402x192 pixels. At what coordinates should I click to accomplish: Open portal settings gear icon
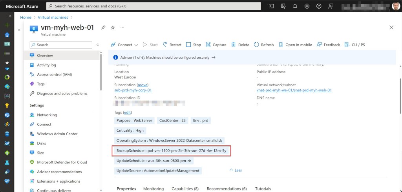pyautogui.click(x=307, y=6)
